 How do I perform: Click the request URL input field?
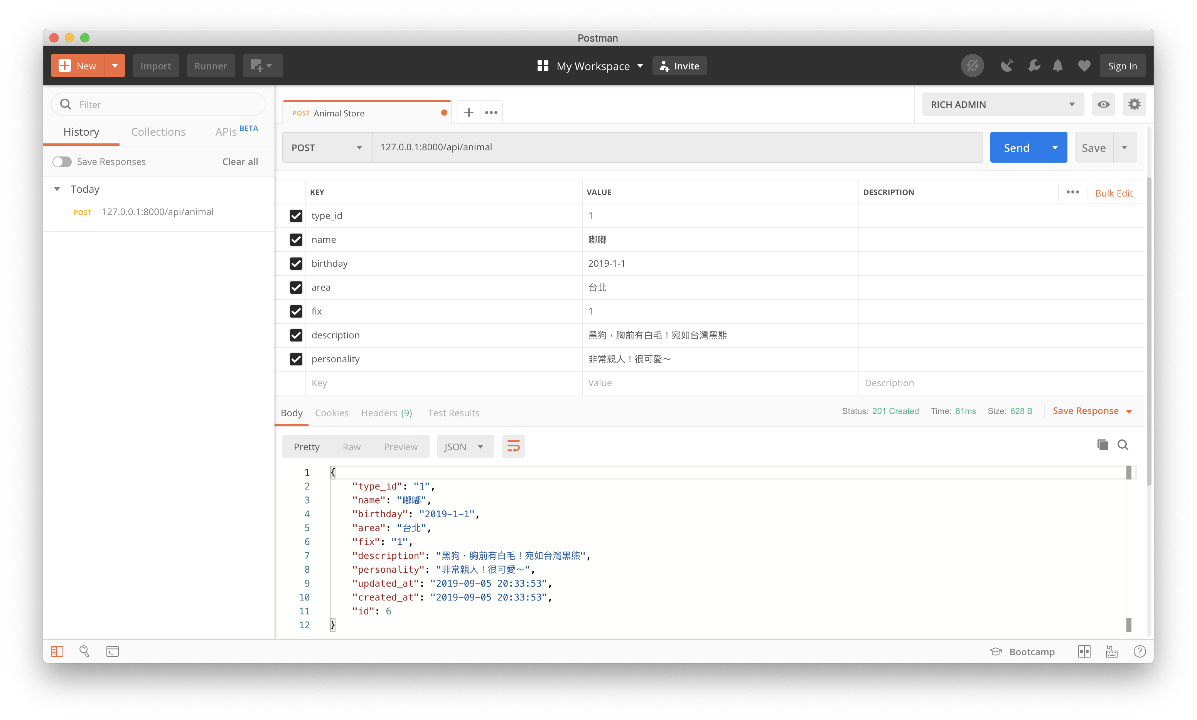[677, 147]
